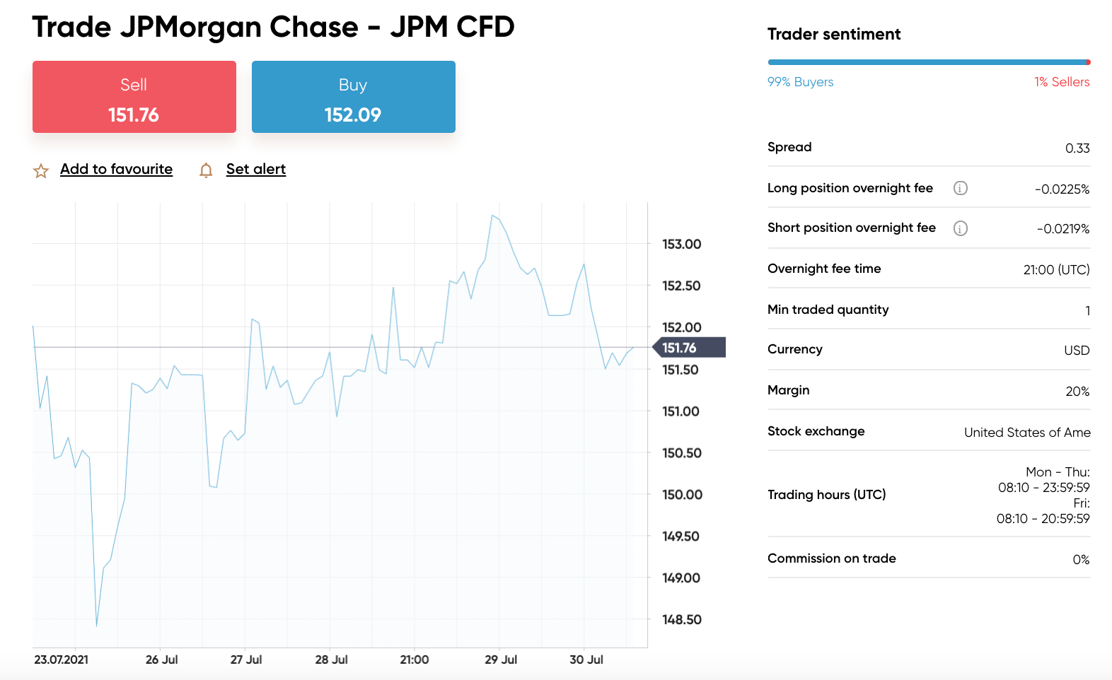Click the 148.50 price axis label
This screenshot has width=1112, height=680.
pos(681,620)
